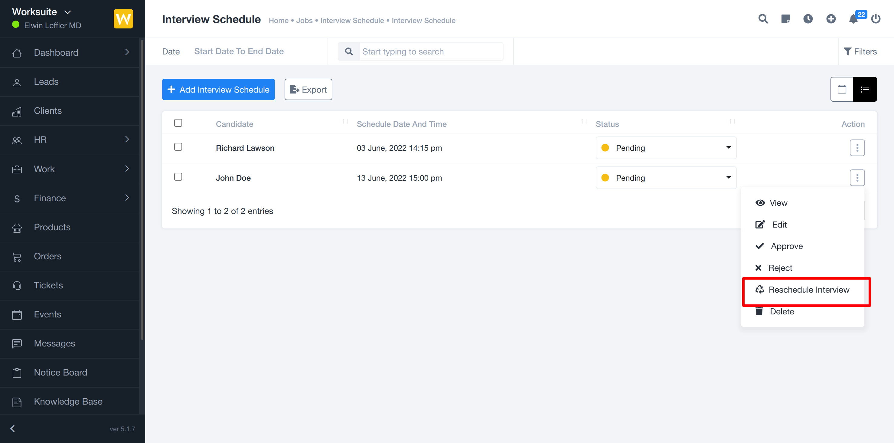Expand the HR sidebar menu
Viewport: 894px width, 443px height.
tap(70, 139)
